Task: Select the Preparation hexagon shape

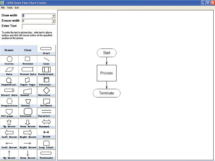Action: pos(9,102)
